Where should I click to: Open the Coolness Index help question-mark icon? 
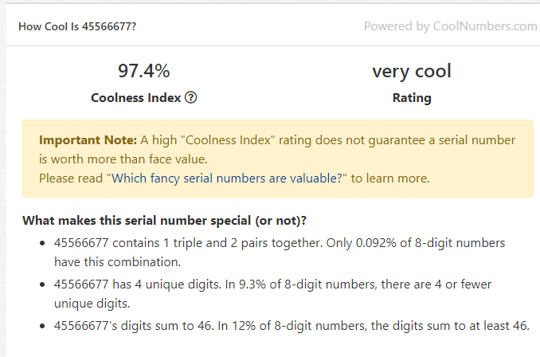[x=191, y=97]
